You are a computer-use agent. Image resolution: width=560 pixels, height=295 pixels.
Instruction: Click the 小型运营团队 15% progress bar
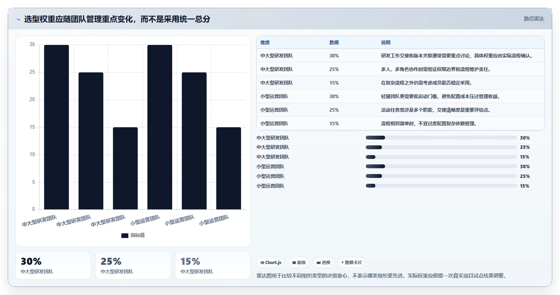441,186
